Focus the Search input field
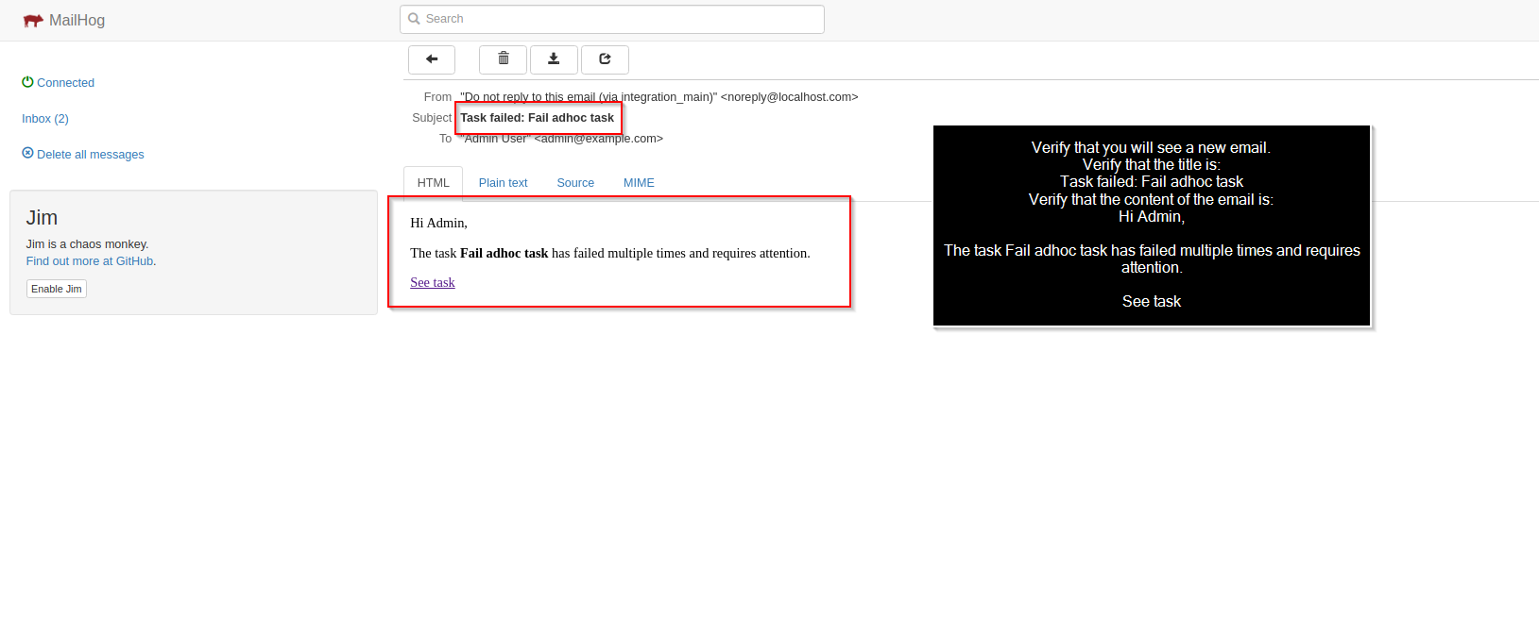The height and width of the screenshot is (635, 1539). [x=612, y=19]
